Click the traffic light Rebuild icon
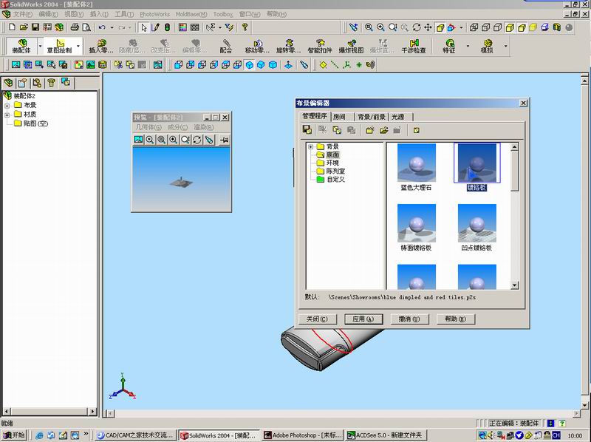The height and width of the screenshot is (442, 591). click(167, 27)
